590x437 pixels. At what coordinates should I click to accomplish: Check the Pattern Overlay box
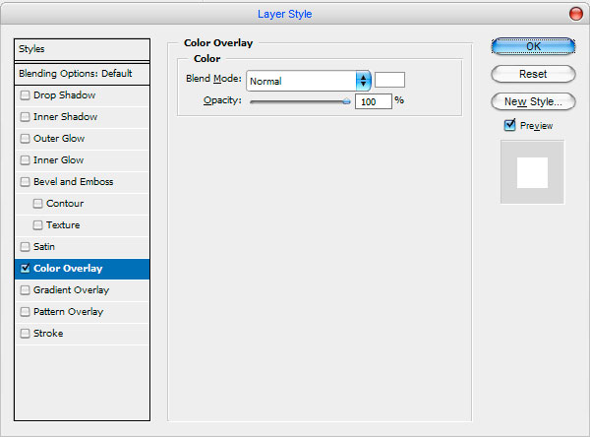pyautogui.click(x=25, y=312)
